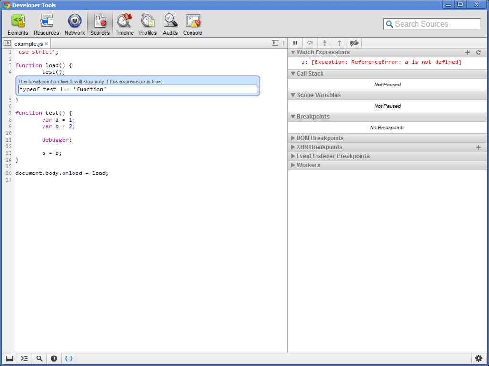Pause script execution
489x366 pixels.
coord(295,43)
